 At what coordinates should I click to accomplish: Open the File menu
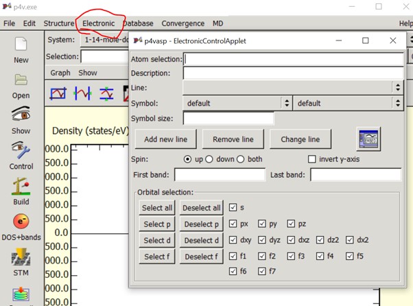click(x=9, y=23)
